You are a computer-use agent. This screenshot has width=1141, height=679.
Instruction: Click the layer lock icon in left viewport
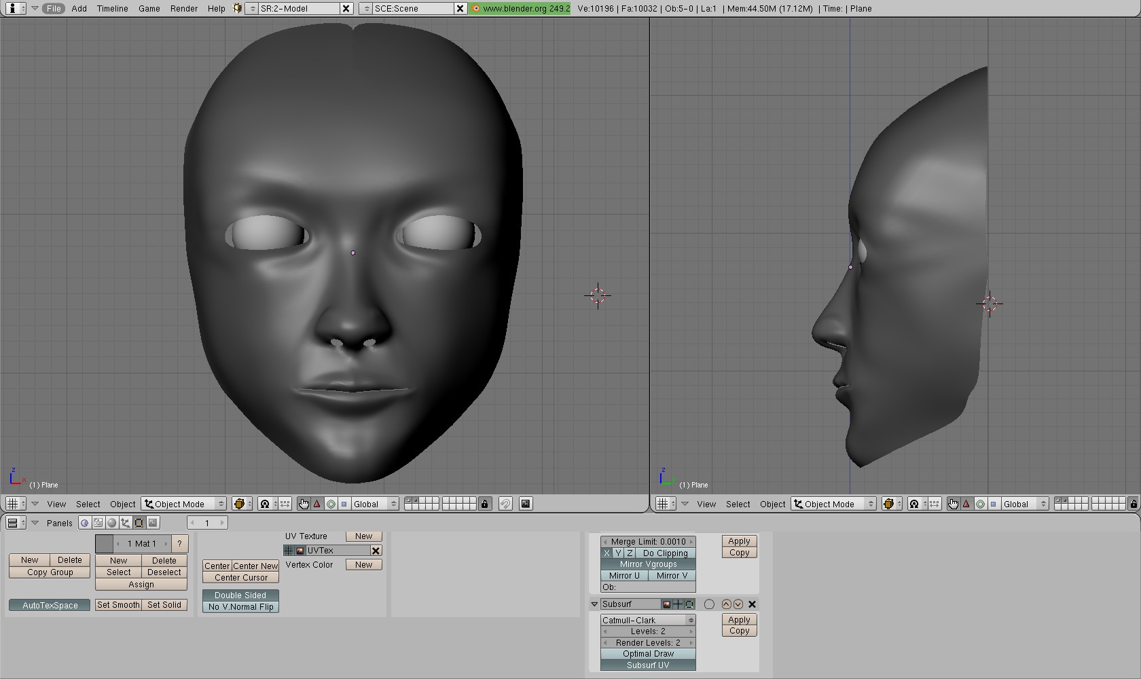484,504
